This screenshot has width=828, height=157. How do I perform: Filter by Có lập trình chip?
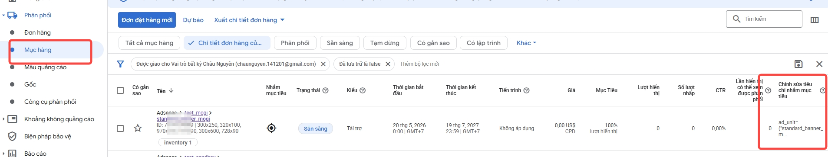click(484, 43)
